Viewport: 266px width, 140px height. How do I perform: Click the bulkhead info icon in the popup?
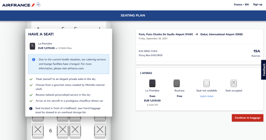(x=31, y=108)
